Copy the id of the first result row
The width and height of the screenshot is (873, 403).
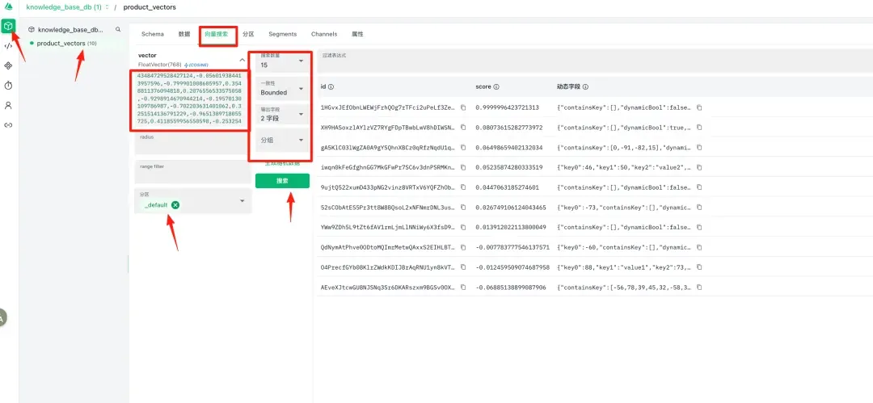click(463, 107)
